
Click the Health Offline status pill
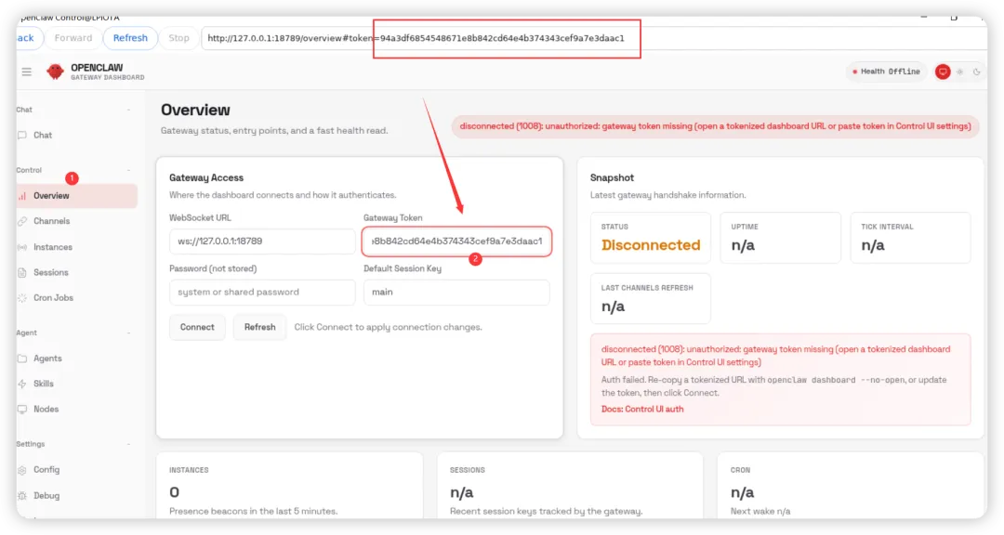pos(887,72)
